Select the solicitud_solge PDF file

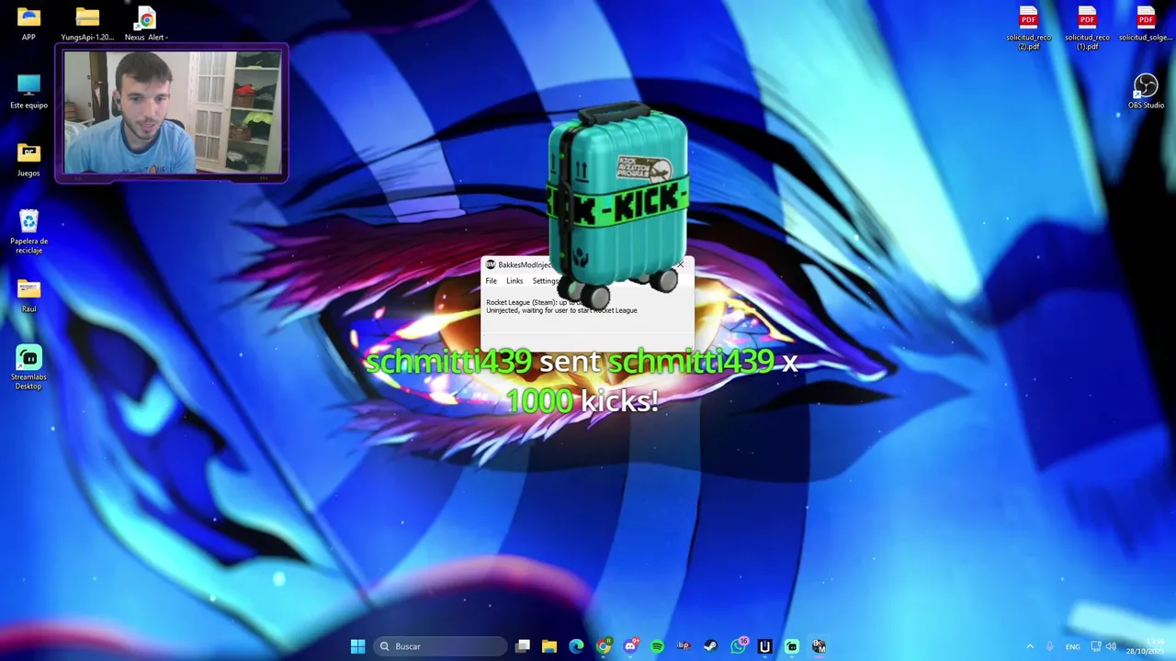pyautogui.click(x=1146, y=24)
